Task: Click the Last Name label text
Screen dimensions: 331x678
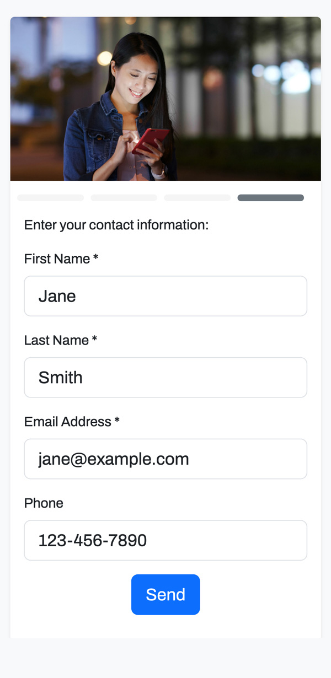Action: (x=56, y=341)
